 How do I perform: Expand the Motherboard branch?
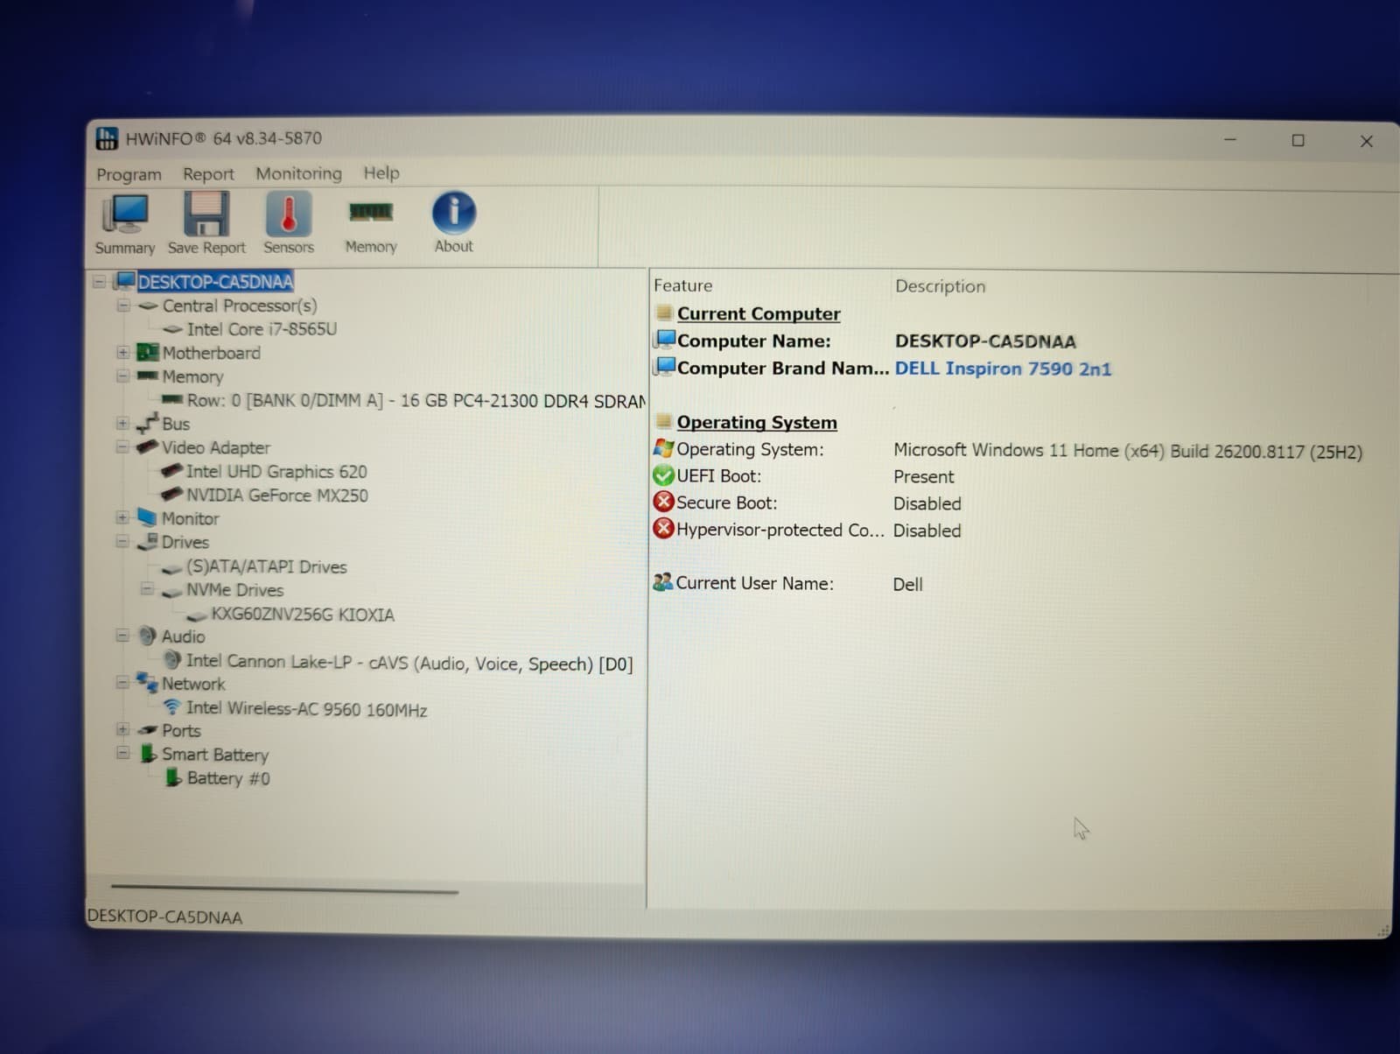point(123,353)
